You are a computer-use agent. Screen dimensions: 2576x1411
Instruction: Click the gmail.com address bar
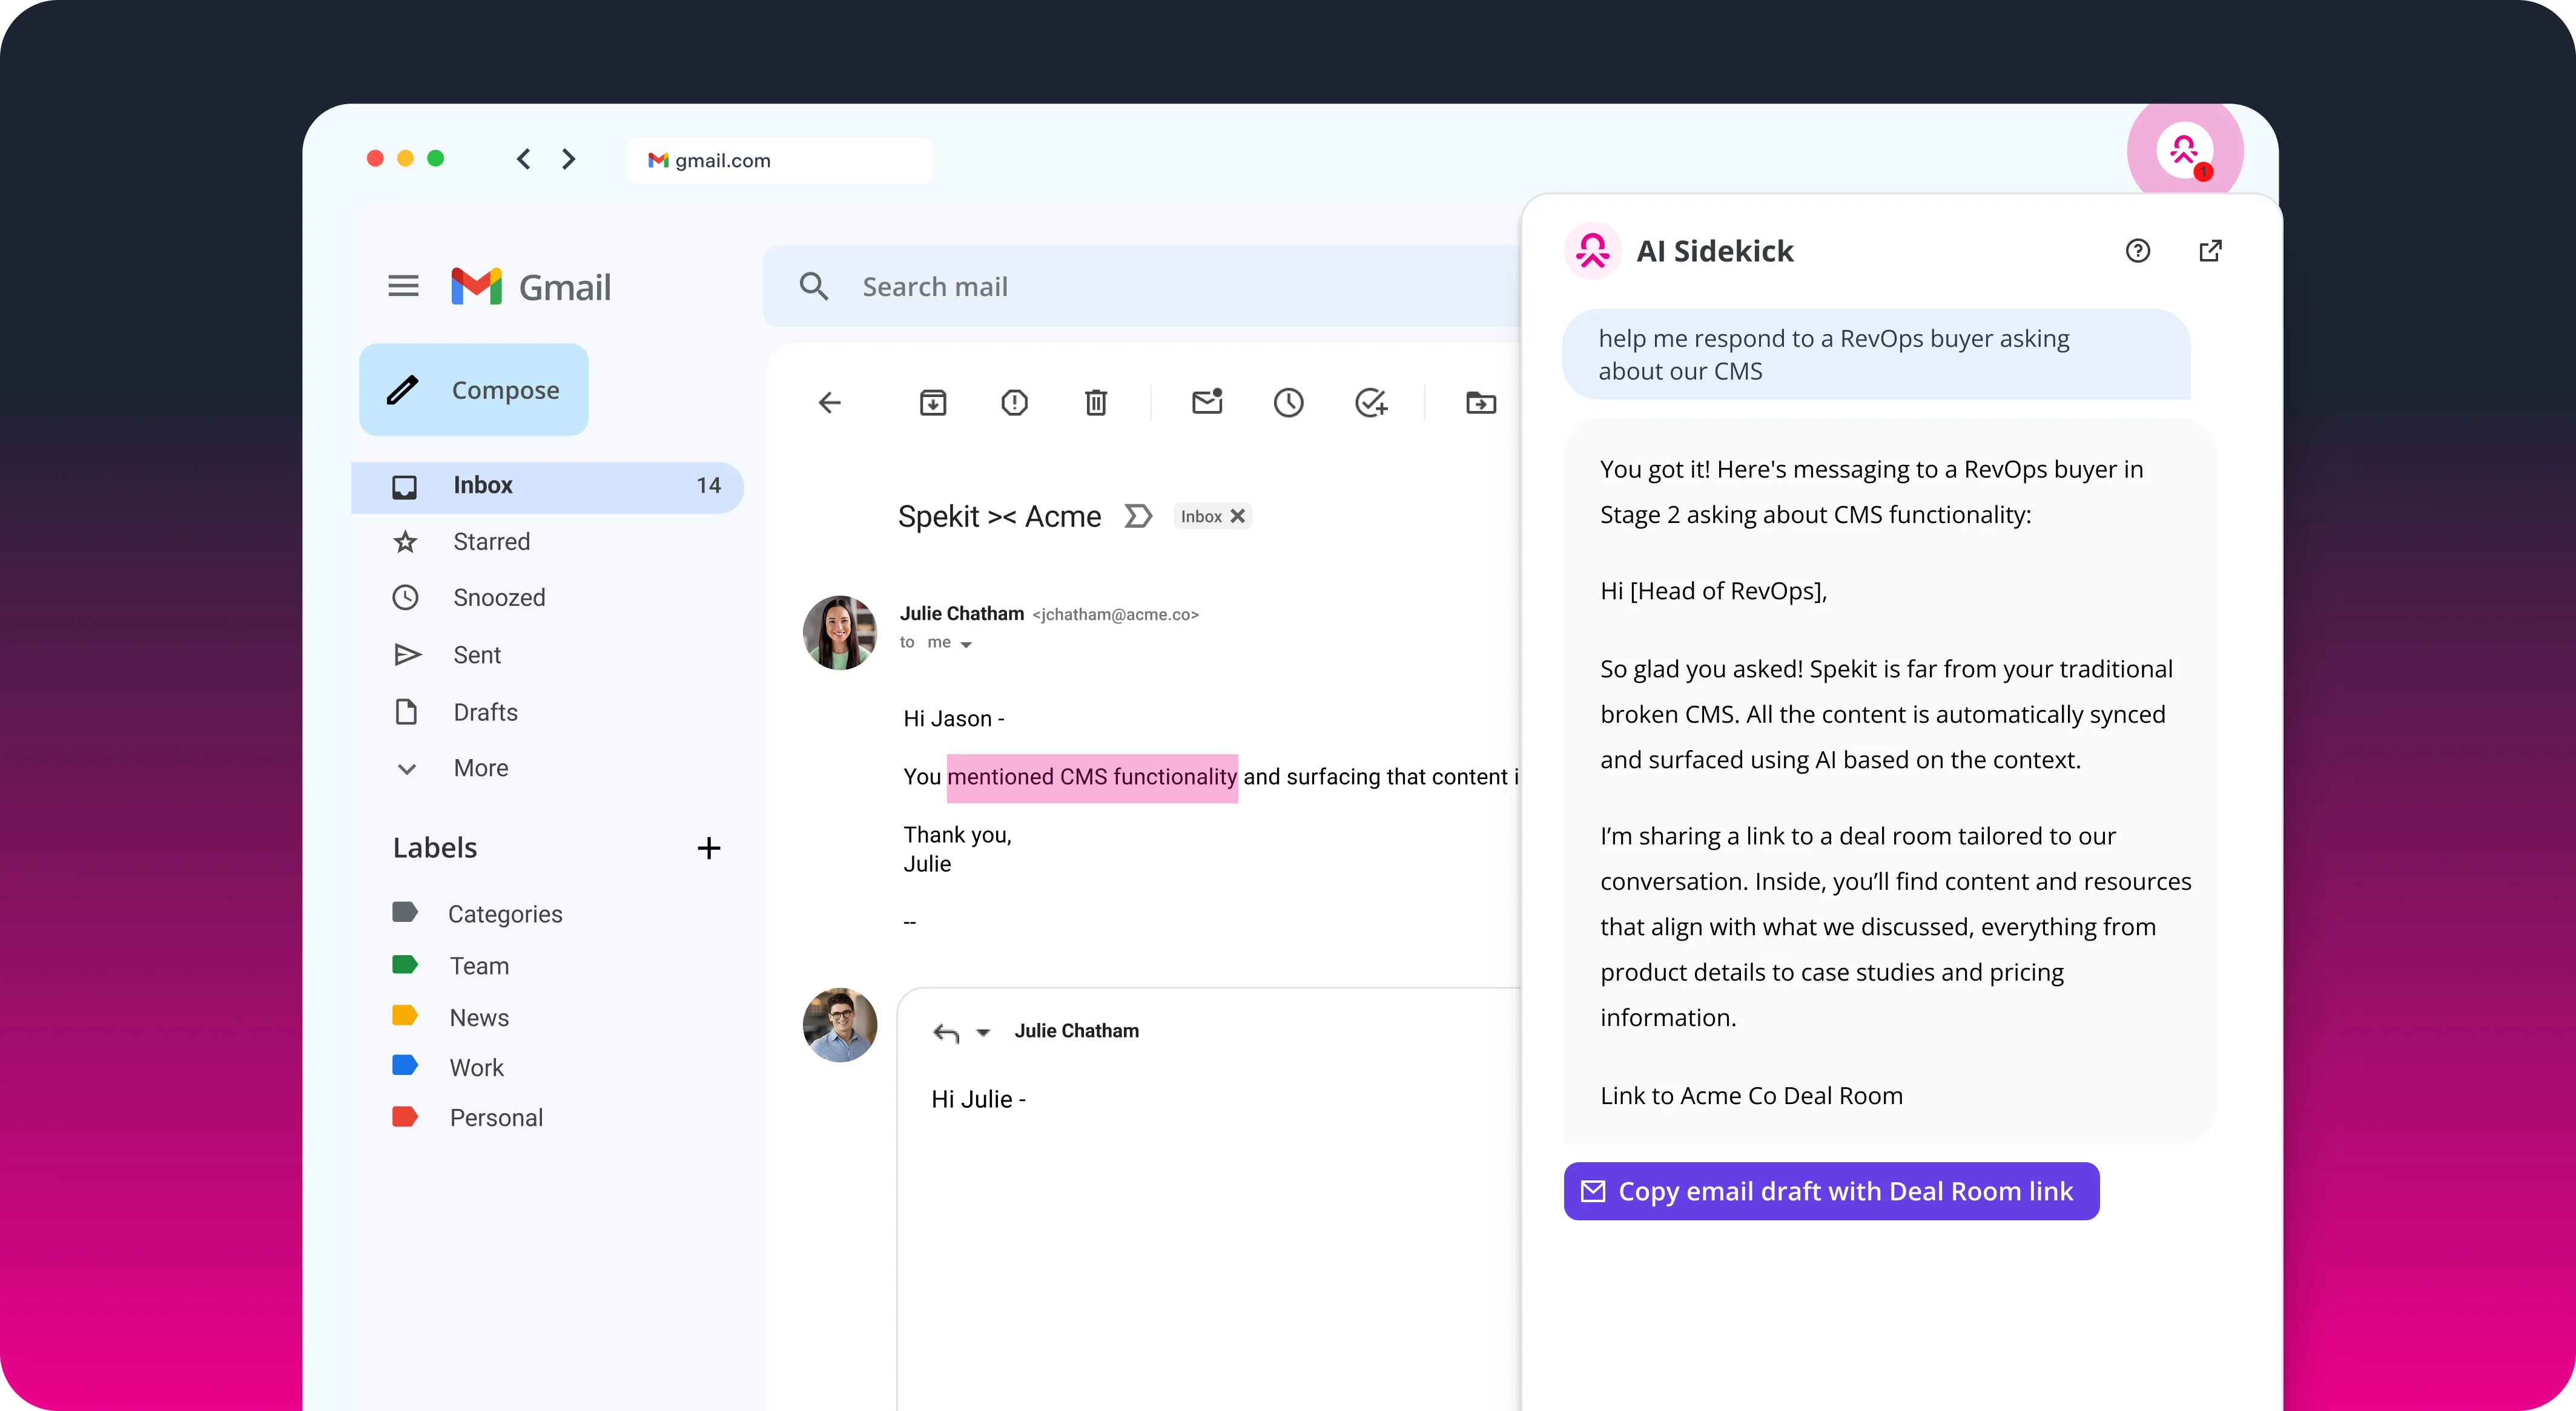coord(780,160)
